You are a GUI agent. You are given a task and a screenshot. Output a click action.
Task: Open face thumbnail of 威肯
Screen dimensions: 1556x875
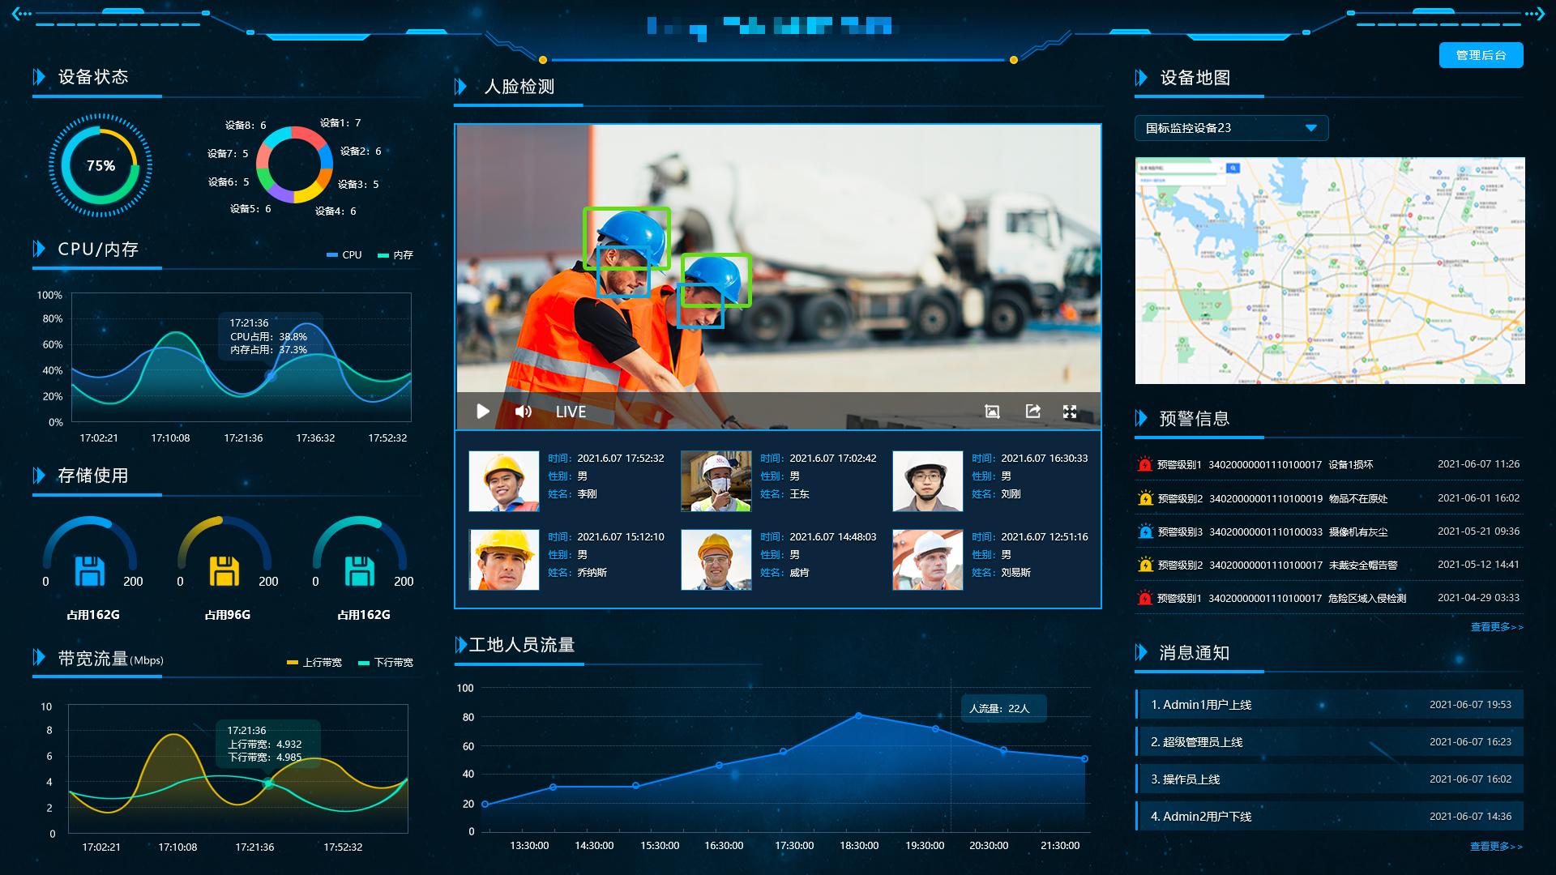716,560
